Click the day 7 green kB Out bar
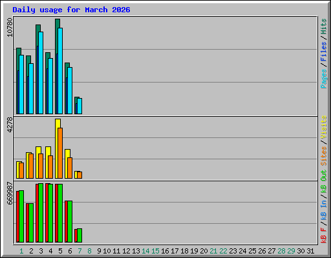 pos(80,235)
